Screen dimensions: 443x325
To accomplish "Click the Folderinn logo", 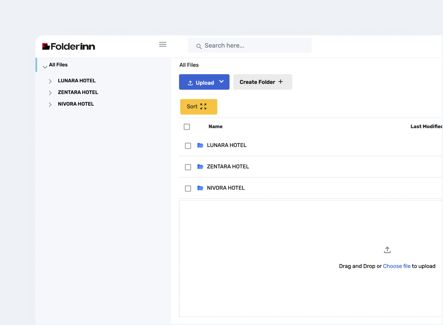I will [69, 46].
